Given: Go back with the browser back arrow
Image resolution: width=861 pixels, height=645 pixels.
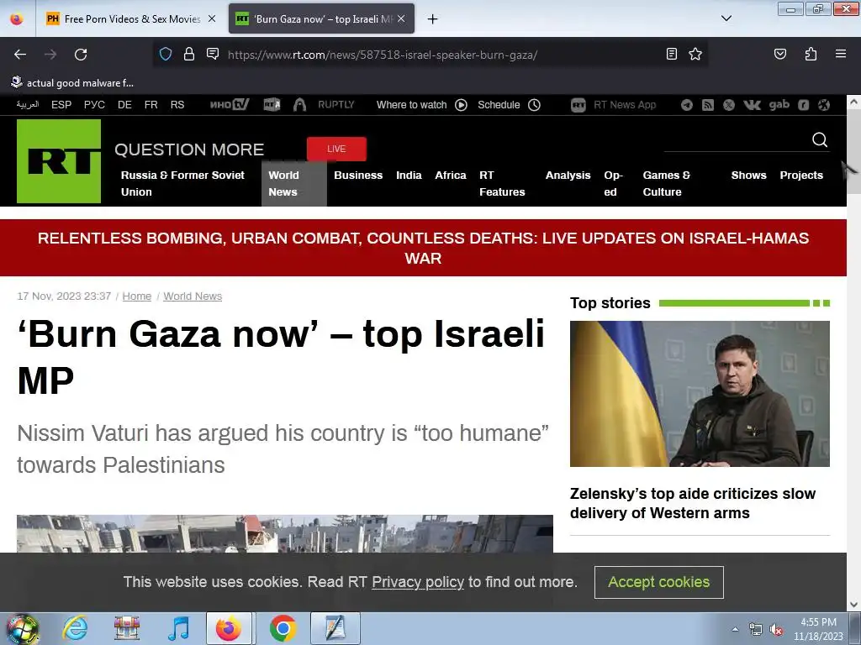Looking at the screenshot, I should [20, 55].
